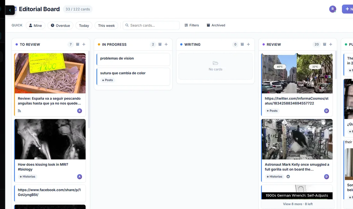The image size is (353, 209).
Task: Click avatar D on InformaCosmos card
Action: click(x=326, y=111)
